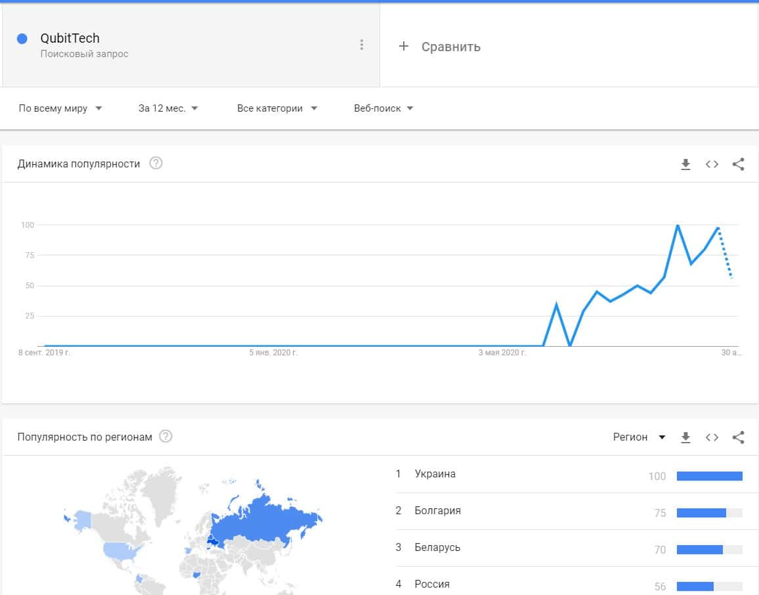Download the popularity dynamics chart data
Viewport: 759px width, 595px height.
click(685, 164)
